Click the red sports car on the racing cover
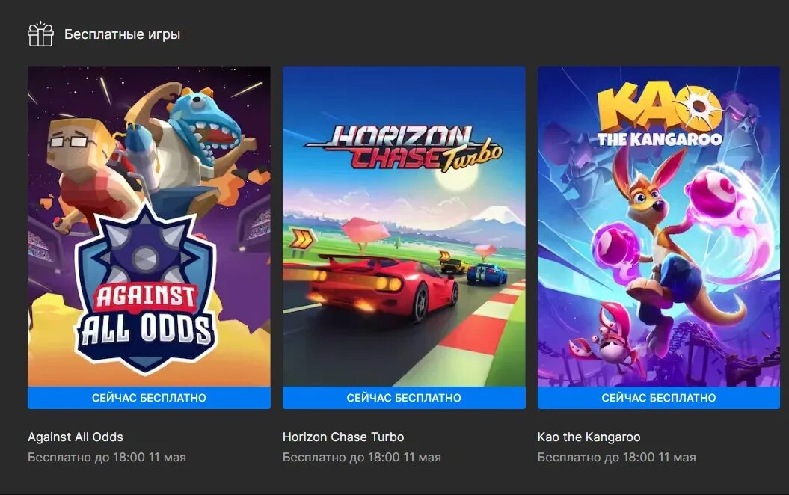The image size is (789, 495). pos(380,286)
